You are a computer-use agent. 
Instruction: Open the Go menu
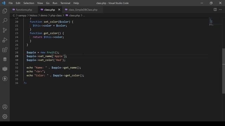point(48,3)
